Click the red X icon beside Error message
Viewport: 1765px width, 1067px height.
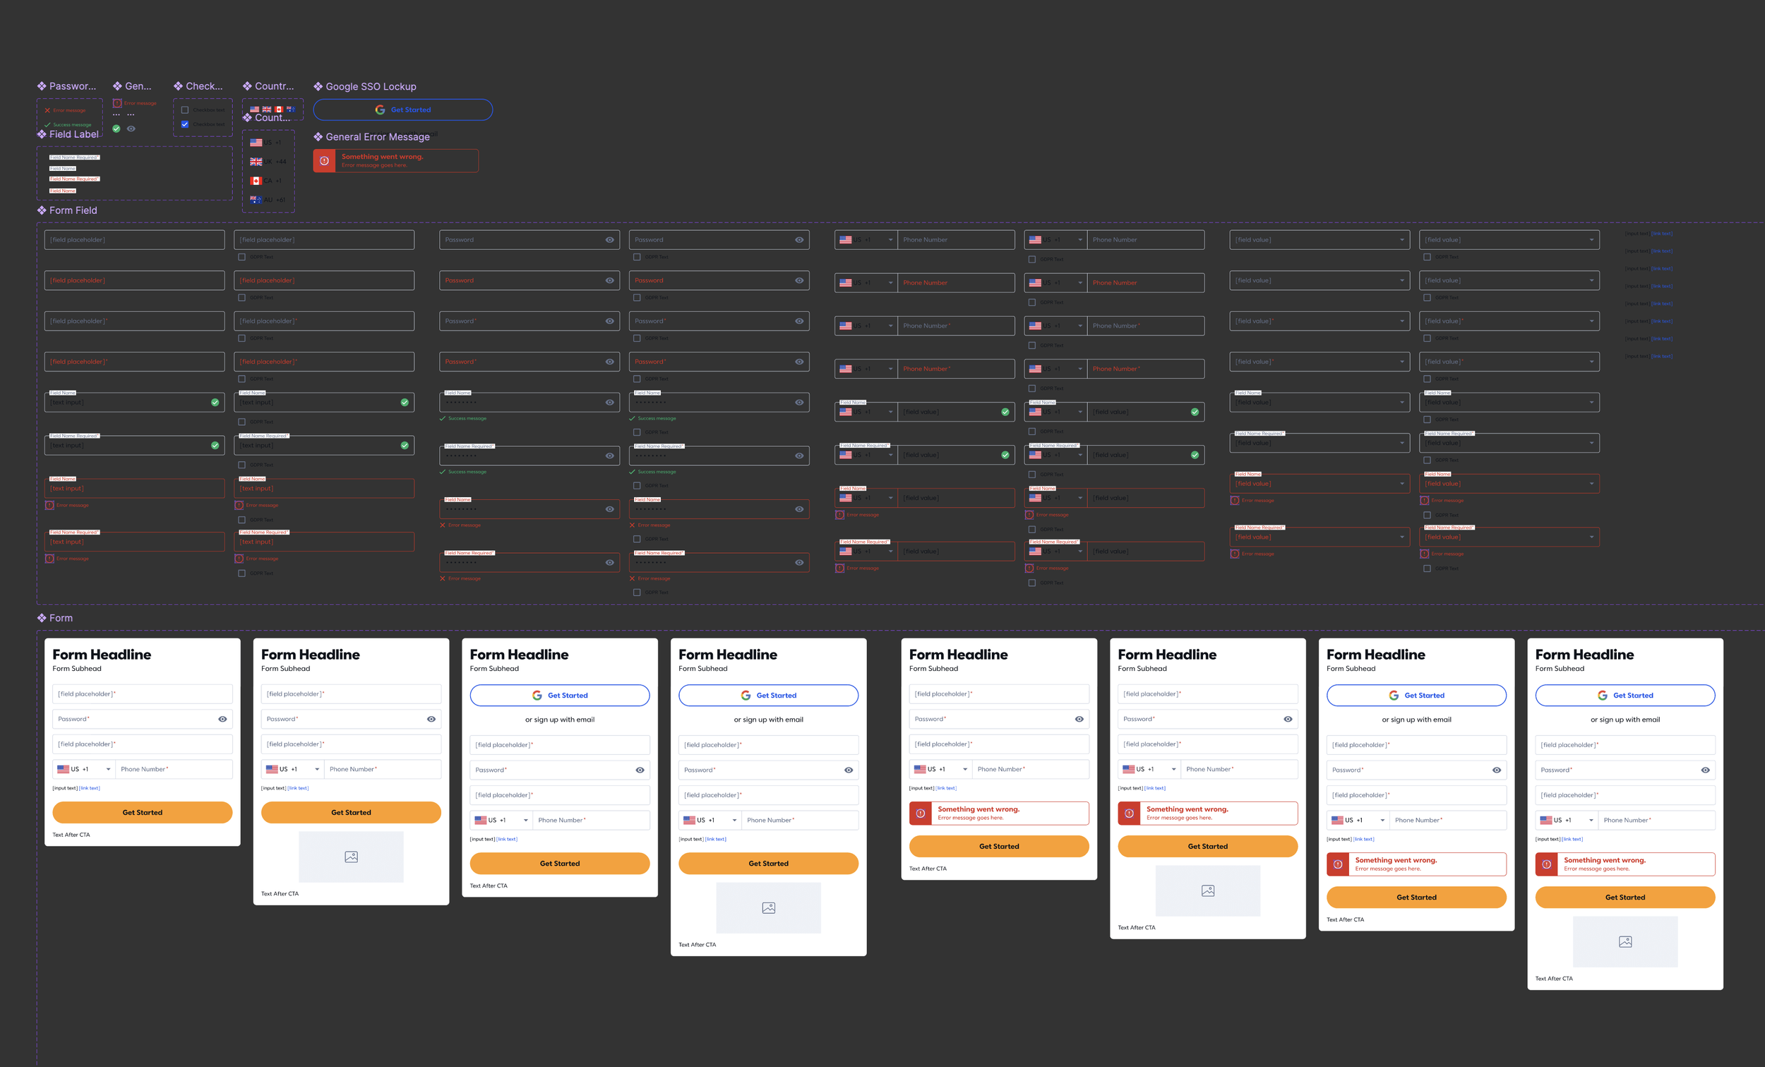tap(47, 110)
